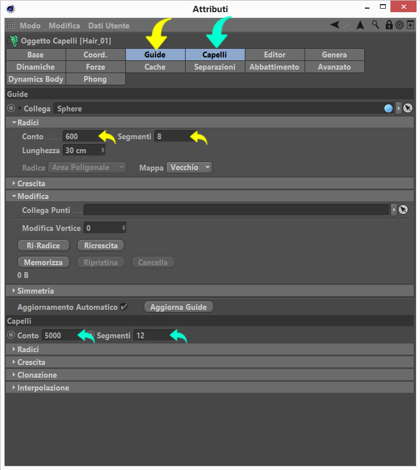This screenshot has width=420, height=470.
Task: Click the Lunghezza field showing 30 cm
Action: coord(84,150)
